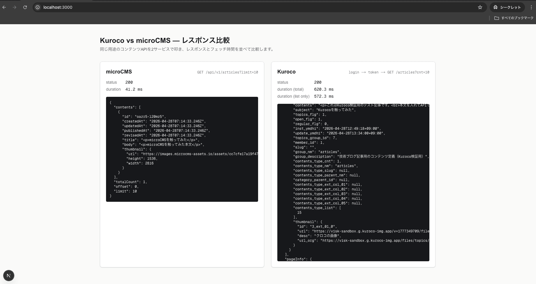Screen dimensions: 536x284
Task: Select login → token → GET /articles?cnt=10 text
Action: coord(389,72)
